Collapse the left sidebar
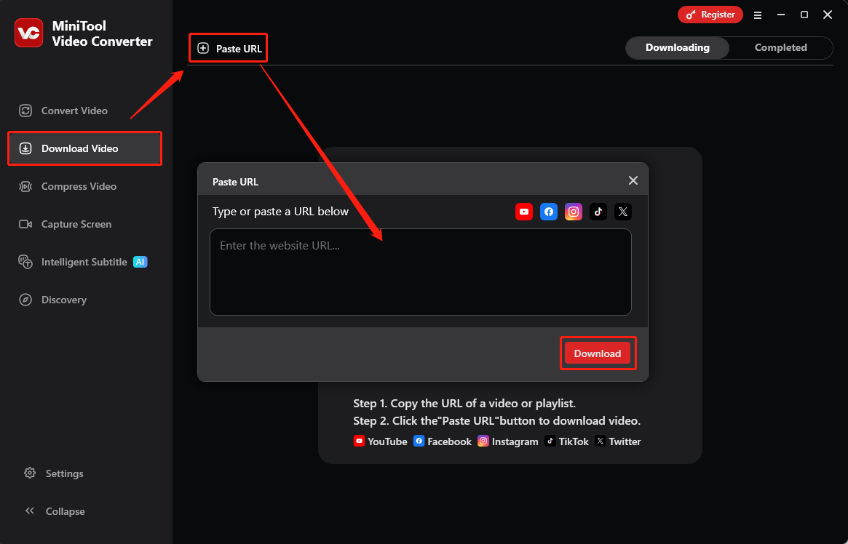848x544 pixels. click(x=56, y=511)
